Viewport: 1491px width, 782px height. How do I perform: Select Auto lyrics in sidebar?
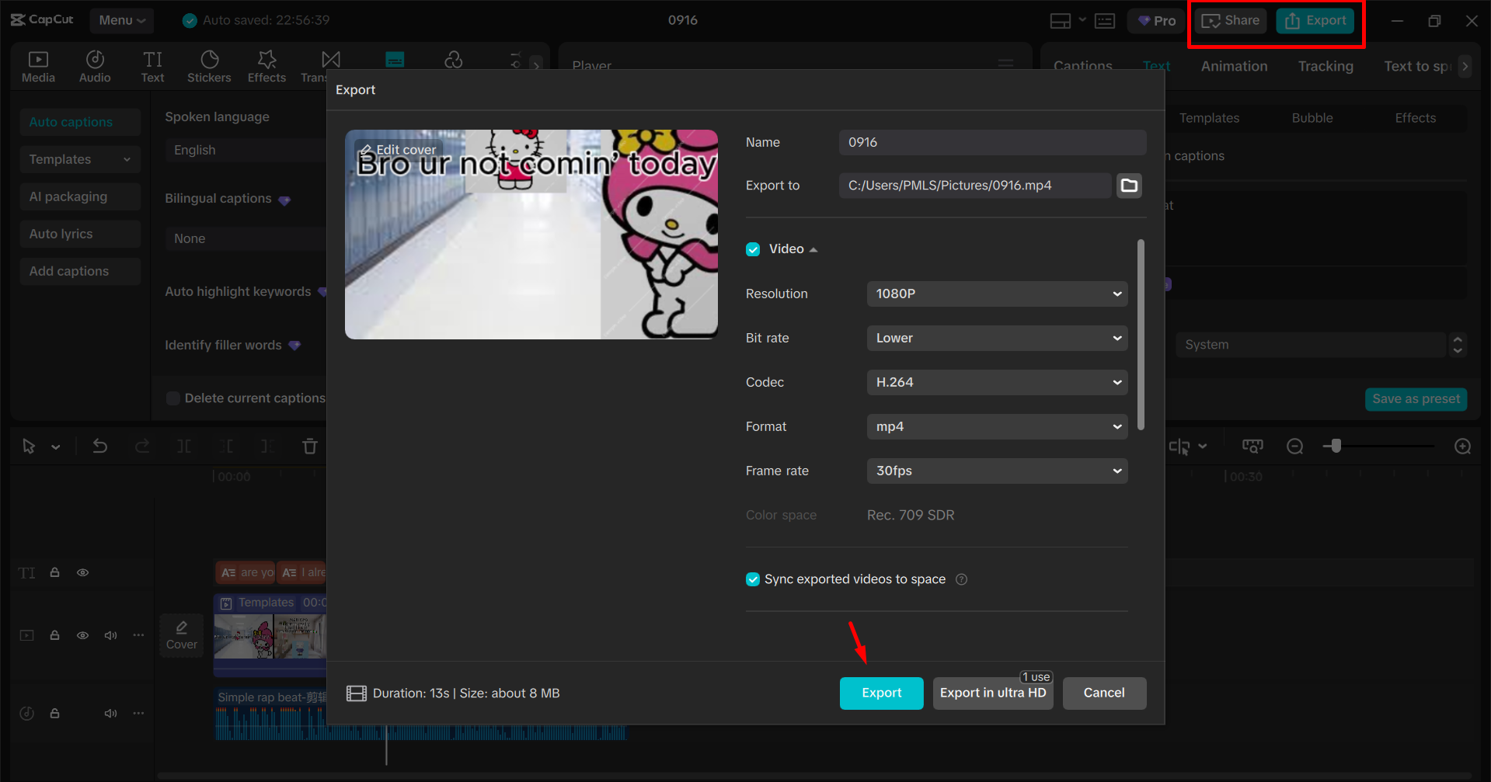point(80,234)
